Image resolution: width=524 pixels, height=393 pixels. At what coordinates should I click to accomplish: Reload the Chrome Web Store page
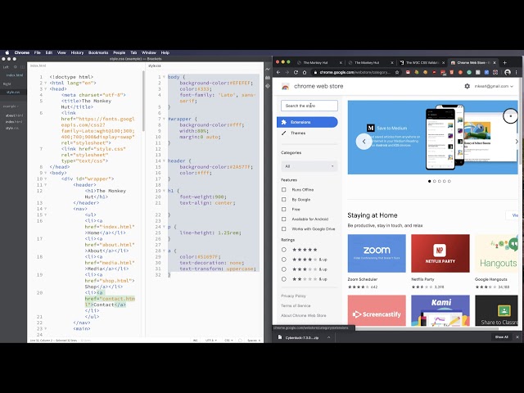point(296,72)
